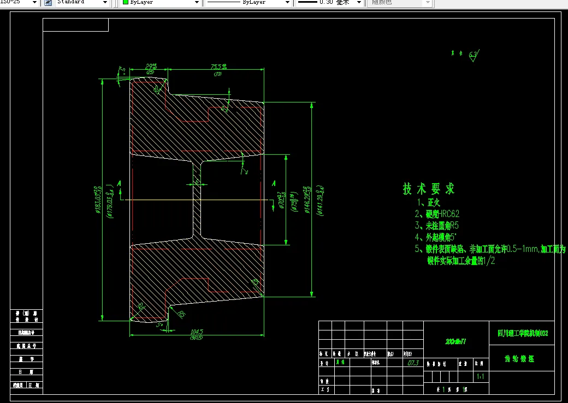
Task: Select the 日期 cell in left side table
Action: pos(26,372)
